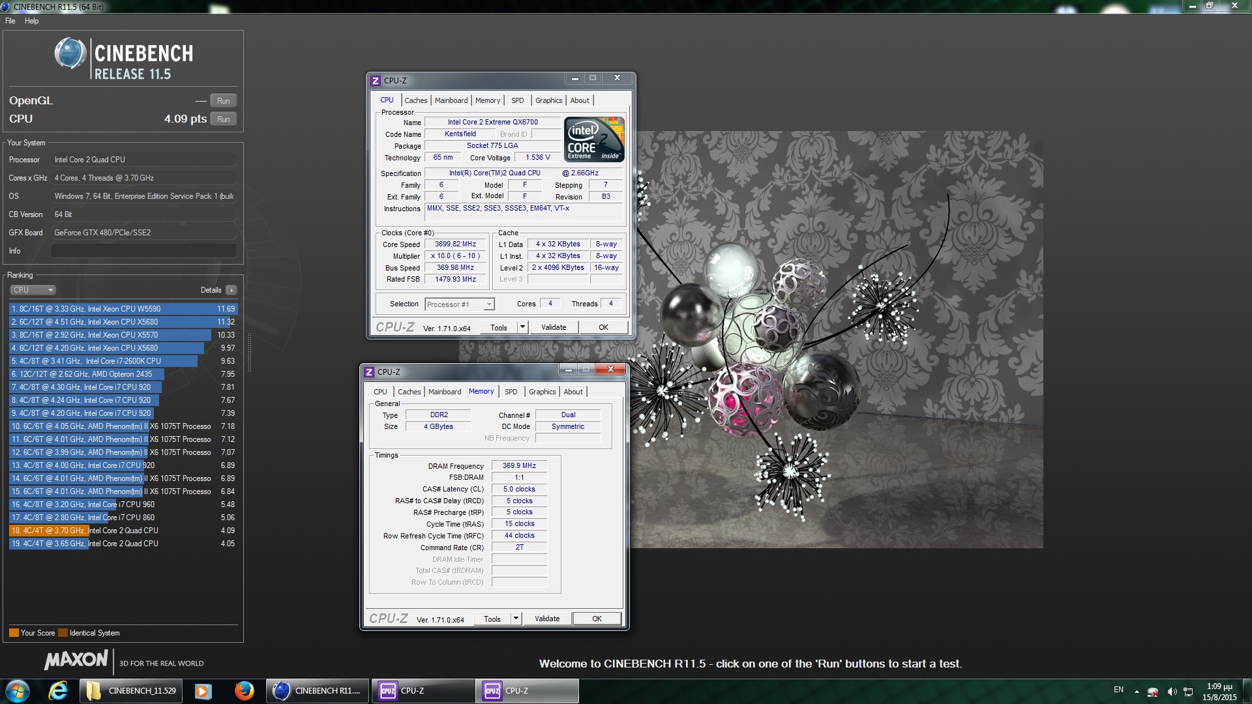Activate second CPU-Z taskbar item
Screen dimensions: 1252x704
coord(527,691)
